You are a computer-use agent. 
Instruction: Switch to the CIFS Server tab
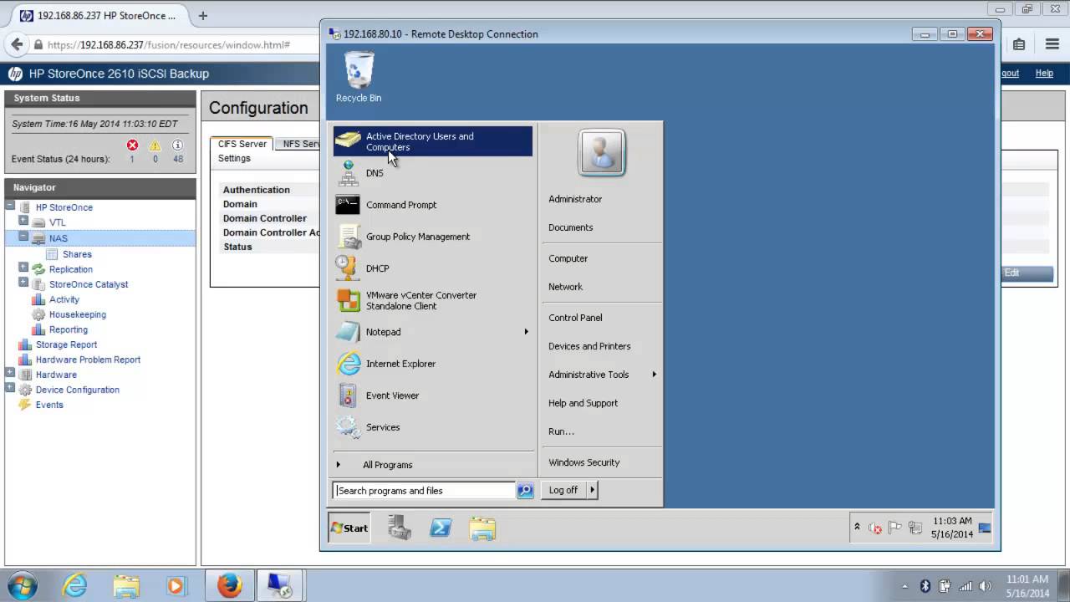point(242,144)
